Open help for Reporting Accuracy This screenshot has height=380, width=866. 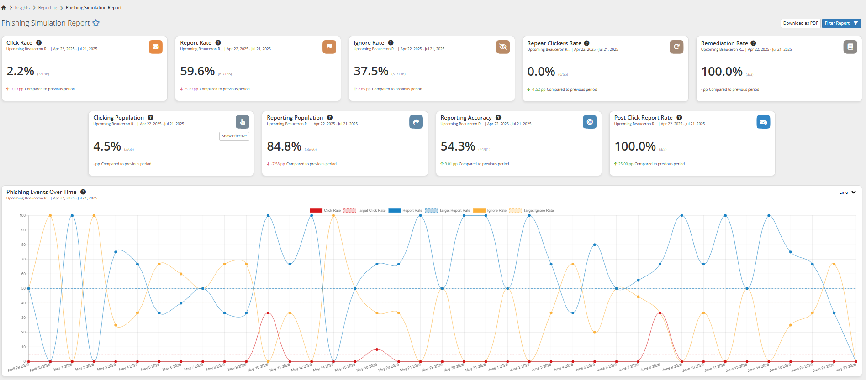[x=499, y=118]
